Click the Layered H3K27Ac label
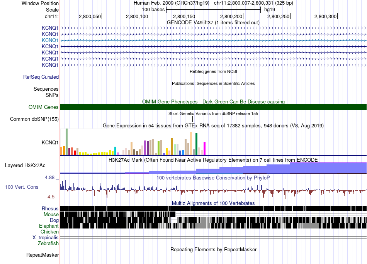The image size is (367, 264). pyautogui.click(x=25, y=165)
